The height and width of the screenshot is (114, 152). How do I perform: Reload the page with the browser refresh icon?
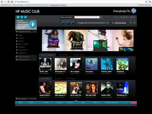[x=9, y=2]
